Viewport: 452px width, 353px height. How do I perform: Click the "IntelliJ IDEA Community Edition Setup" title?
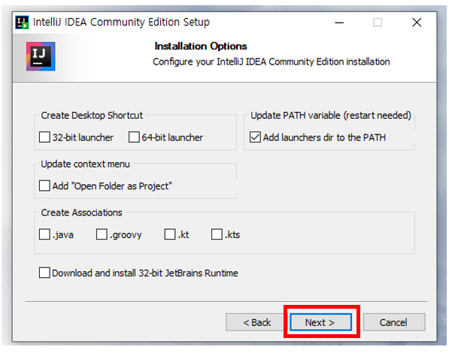click(x=121, y=23)
